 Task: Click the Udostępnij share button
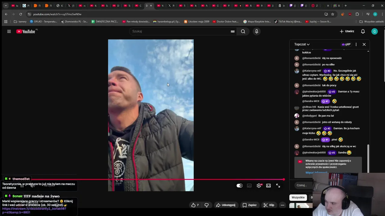[226, 205]
